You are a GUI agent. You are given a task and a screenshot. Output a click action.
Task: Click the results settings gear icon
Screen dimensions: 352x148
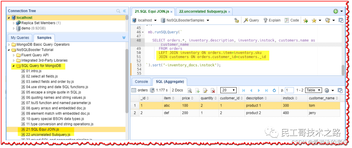click(327, 90)
